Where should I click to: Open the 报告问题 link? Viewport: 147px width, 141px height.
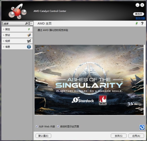click(x=140, y=18)
